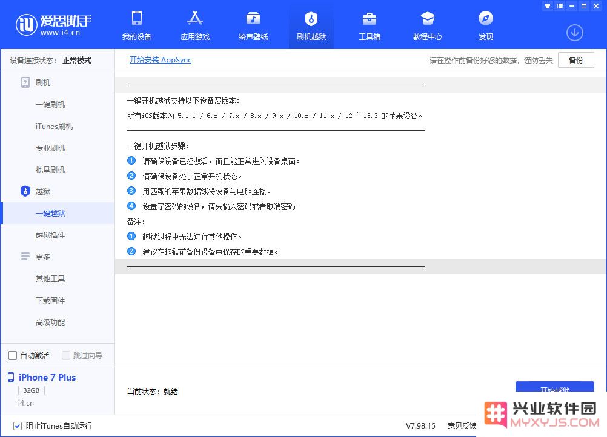Click the iPhone 7 Plus phone icon

pyautogui.click(x=11, y=378)
